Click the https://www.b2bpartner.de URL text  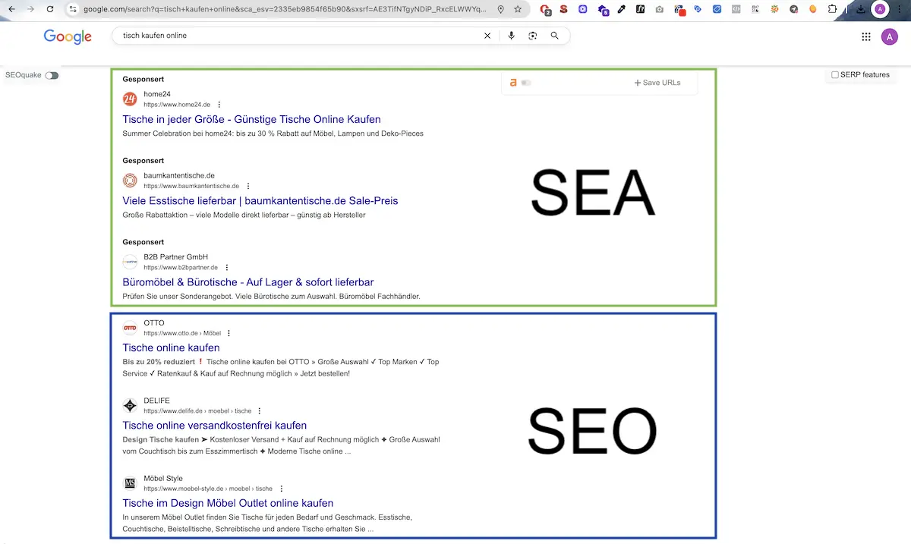181,268
